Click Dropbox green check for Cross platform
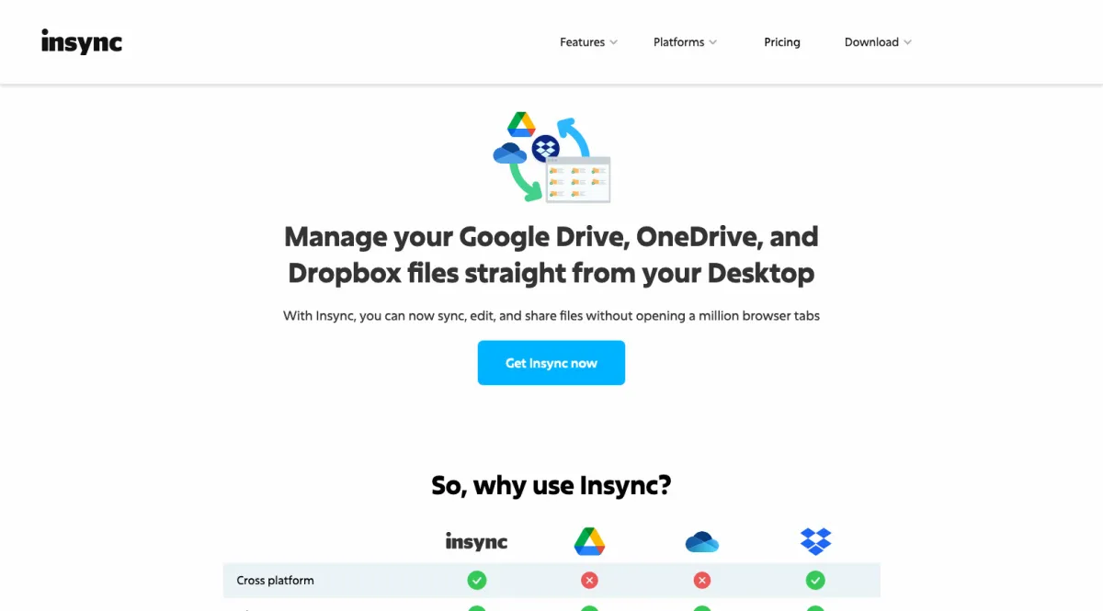The width and height of the screenshot is (1103, 611). 815,581
